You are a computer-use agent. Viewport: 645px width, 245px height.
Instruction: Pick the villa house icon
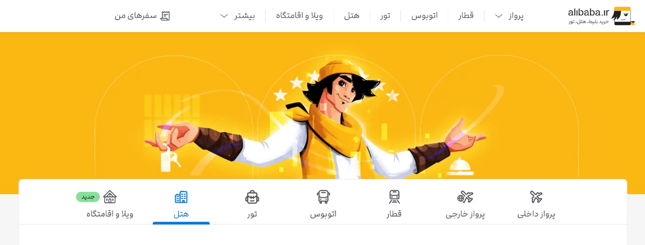coord(110,197)
